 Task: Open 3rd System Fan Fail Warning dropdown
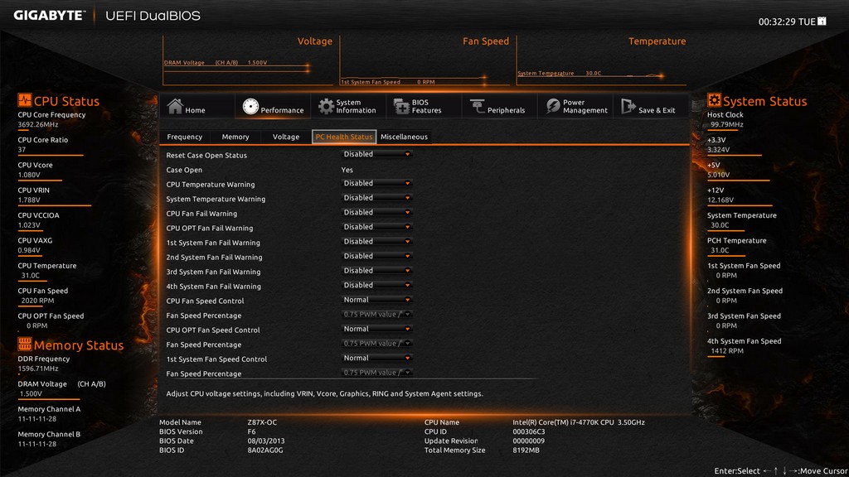click(377, 271)
